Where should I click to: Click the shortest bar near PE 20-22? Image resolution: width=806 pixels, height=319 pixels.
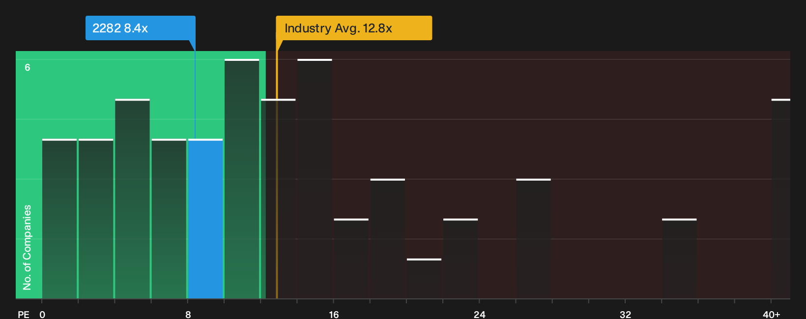tap(424, 279)
